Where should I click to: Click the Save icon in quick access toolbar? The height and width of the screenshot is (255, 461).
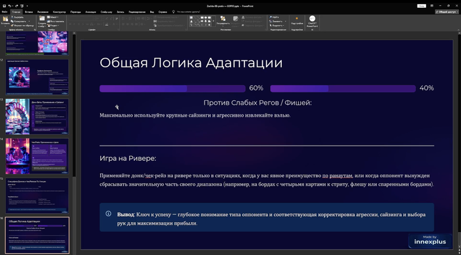point(4,6)
